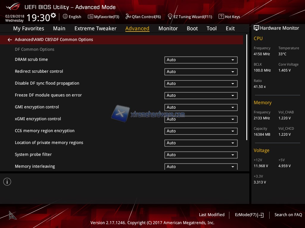This screenshot has height=228, width=305.
Task: Click the info icon in help panel
Action: (x=7, y=182)
